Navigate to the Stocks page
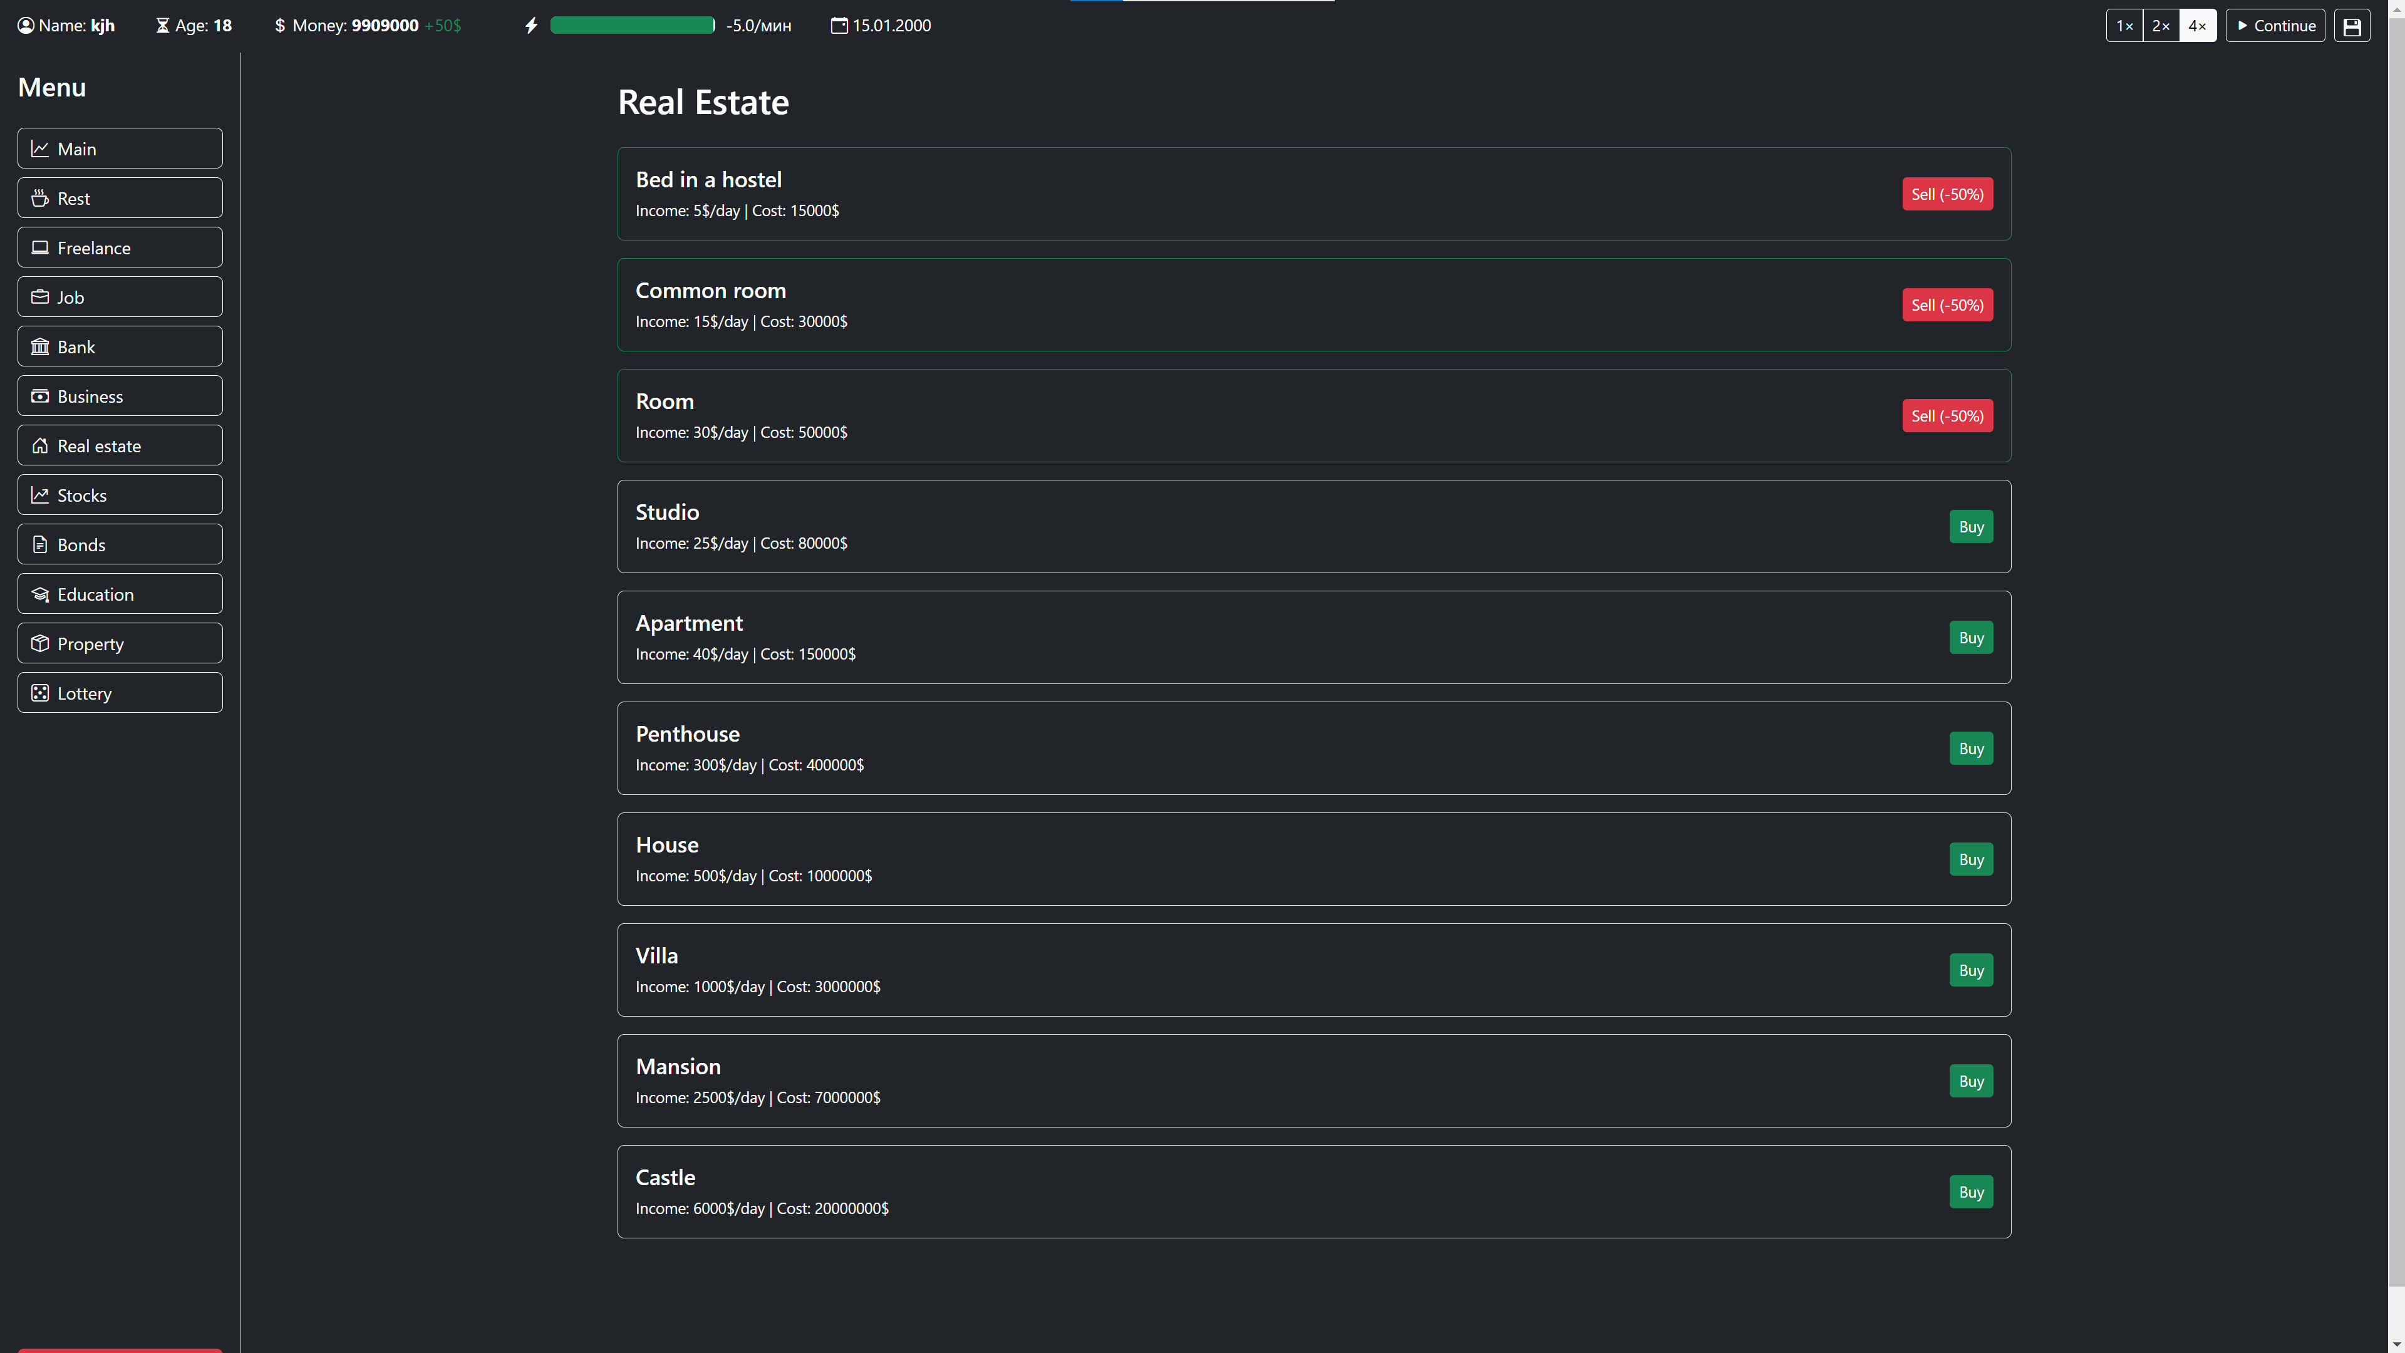Screen dimensions: 2405x1353 click(x=120, y=495)
